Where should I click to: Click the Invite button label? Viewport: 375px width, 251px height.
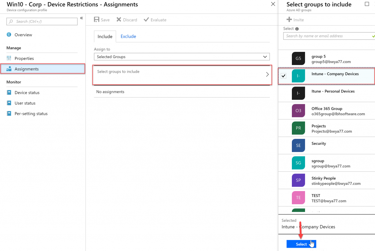(298, 20)
